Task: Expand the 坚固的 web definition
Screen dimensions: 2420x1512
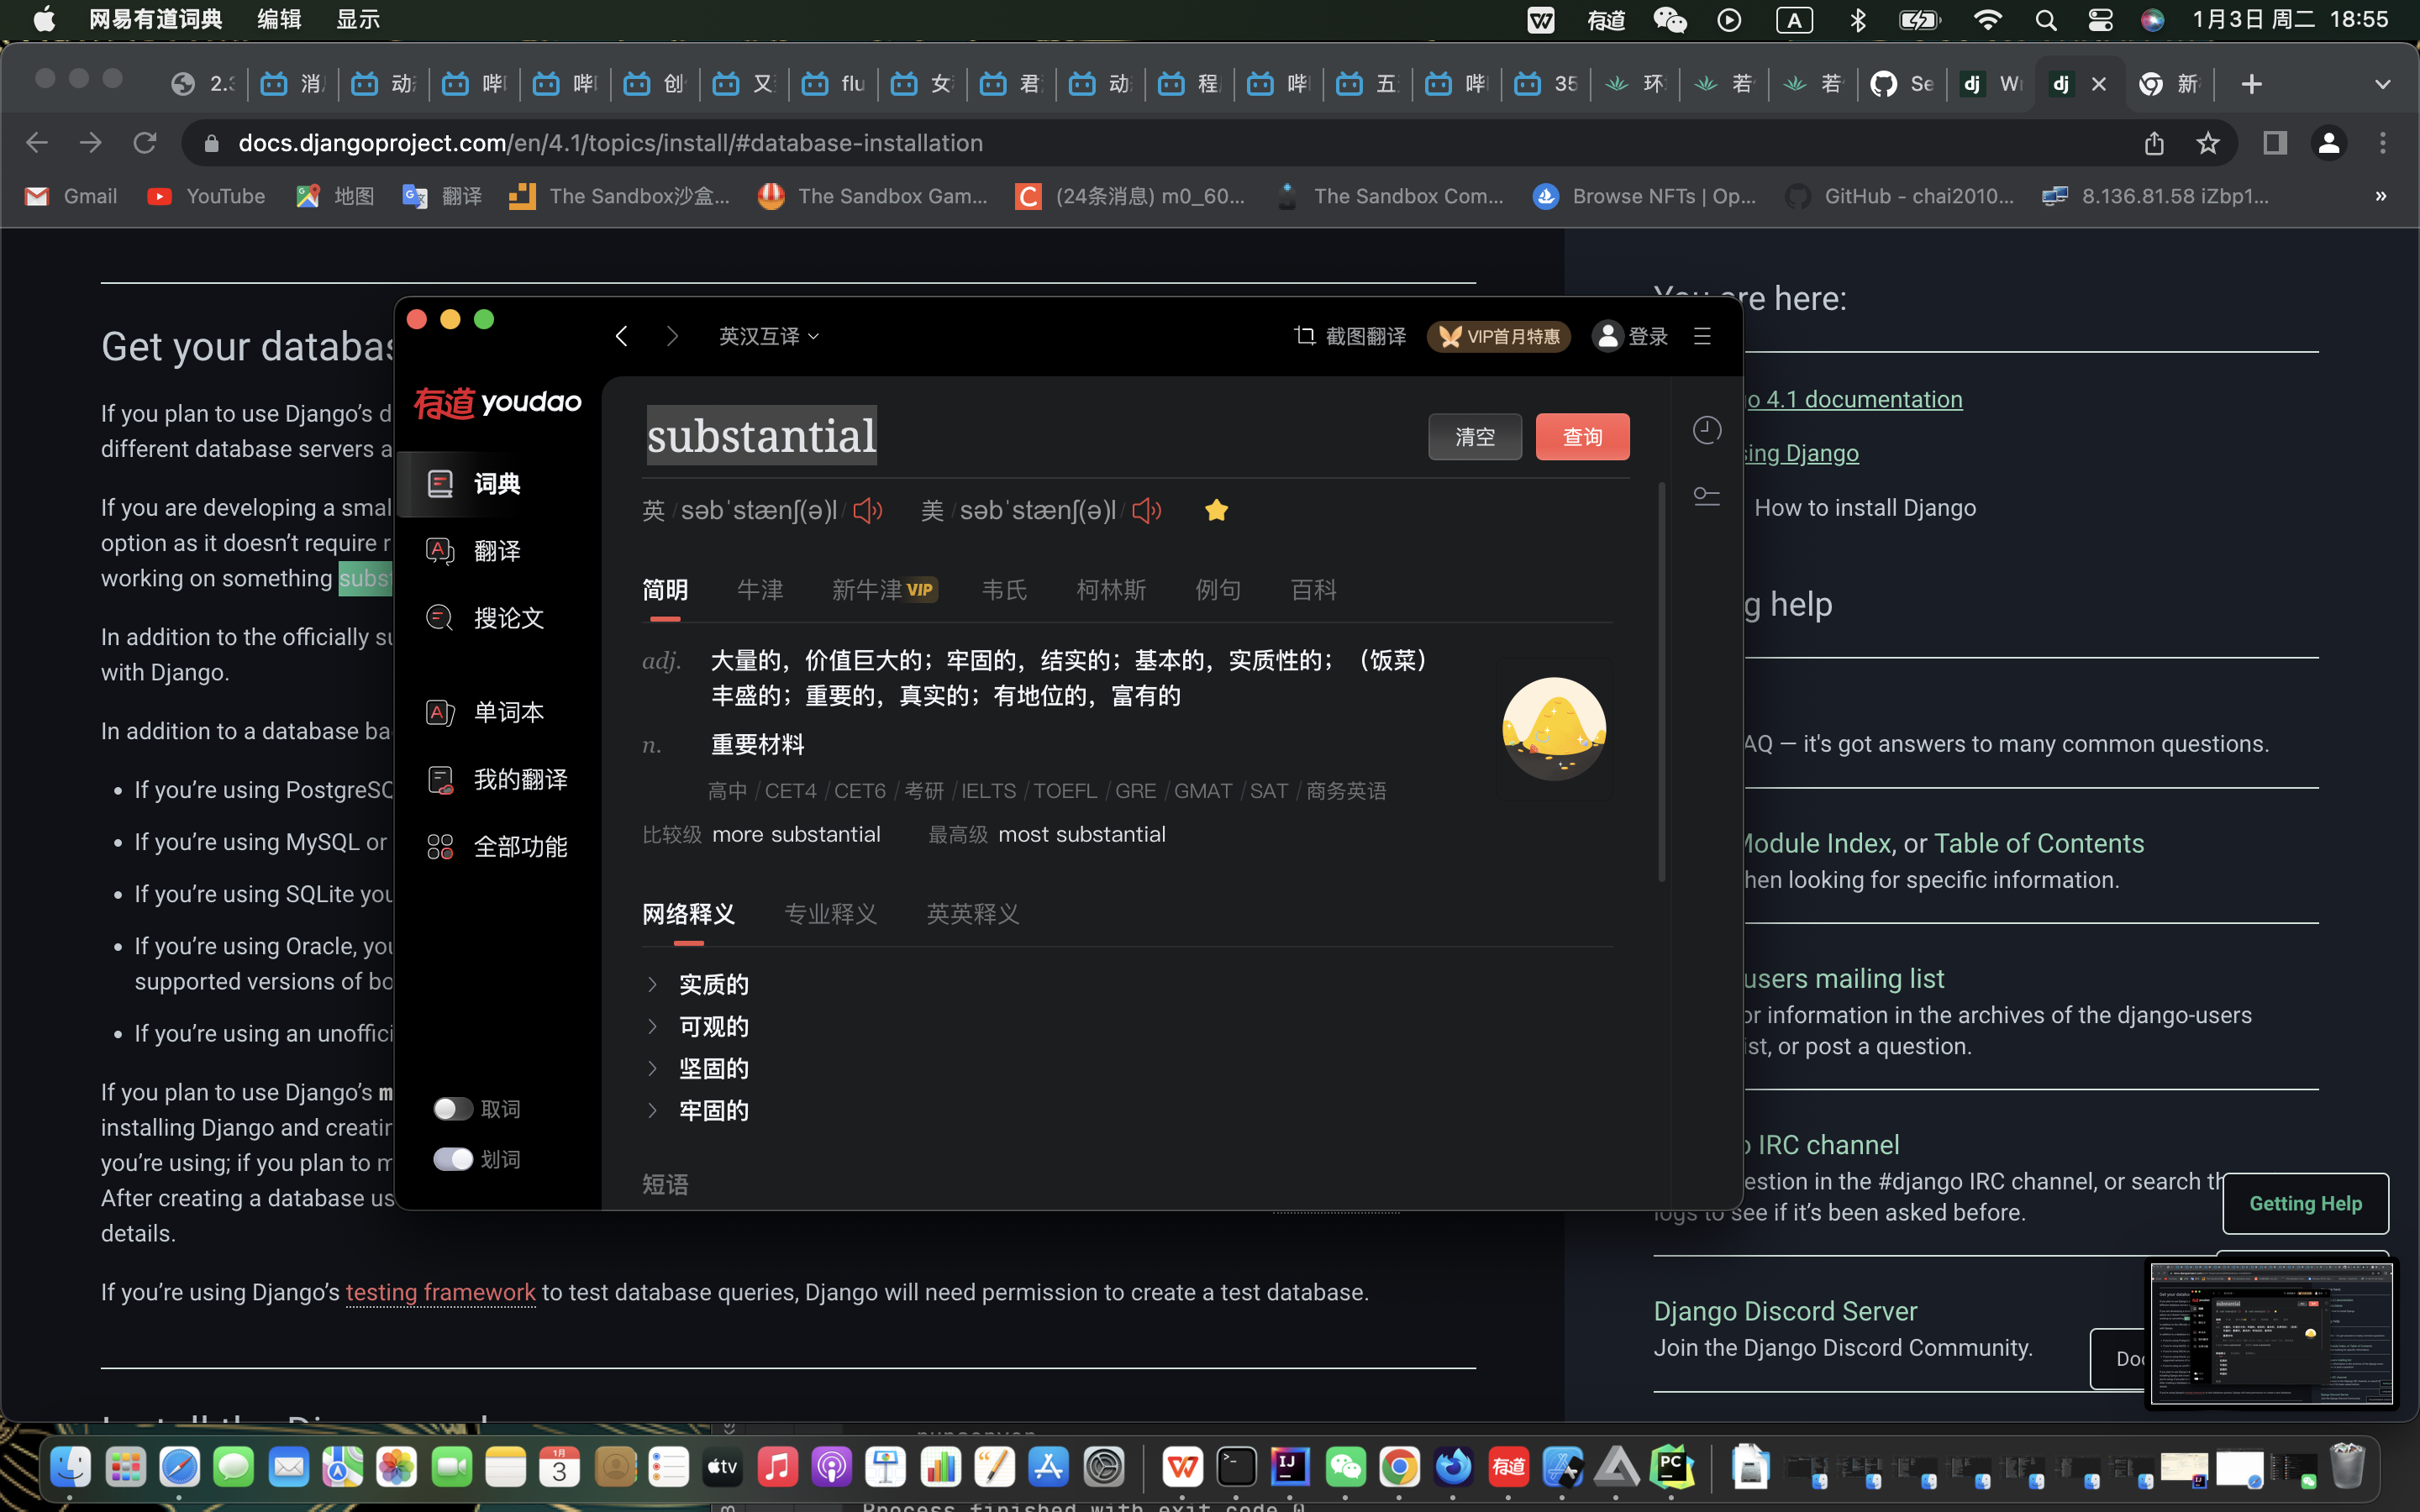Action: pyautogui.click(x=653, y=1068)
